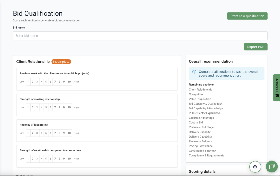Click the Bid name input field
The width and height of the screenshot is (280, 176).
[x=140, y=36]
